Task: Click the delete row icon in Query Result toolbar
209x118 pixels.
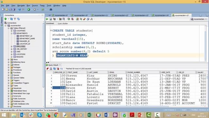Action: (x=58, y=69)
